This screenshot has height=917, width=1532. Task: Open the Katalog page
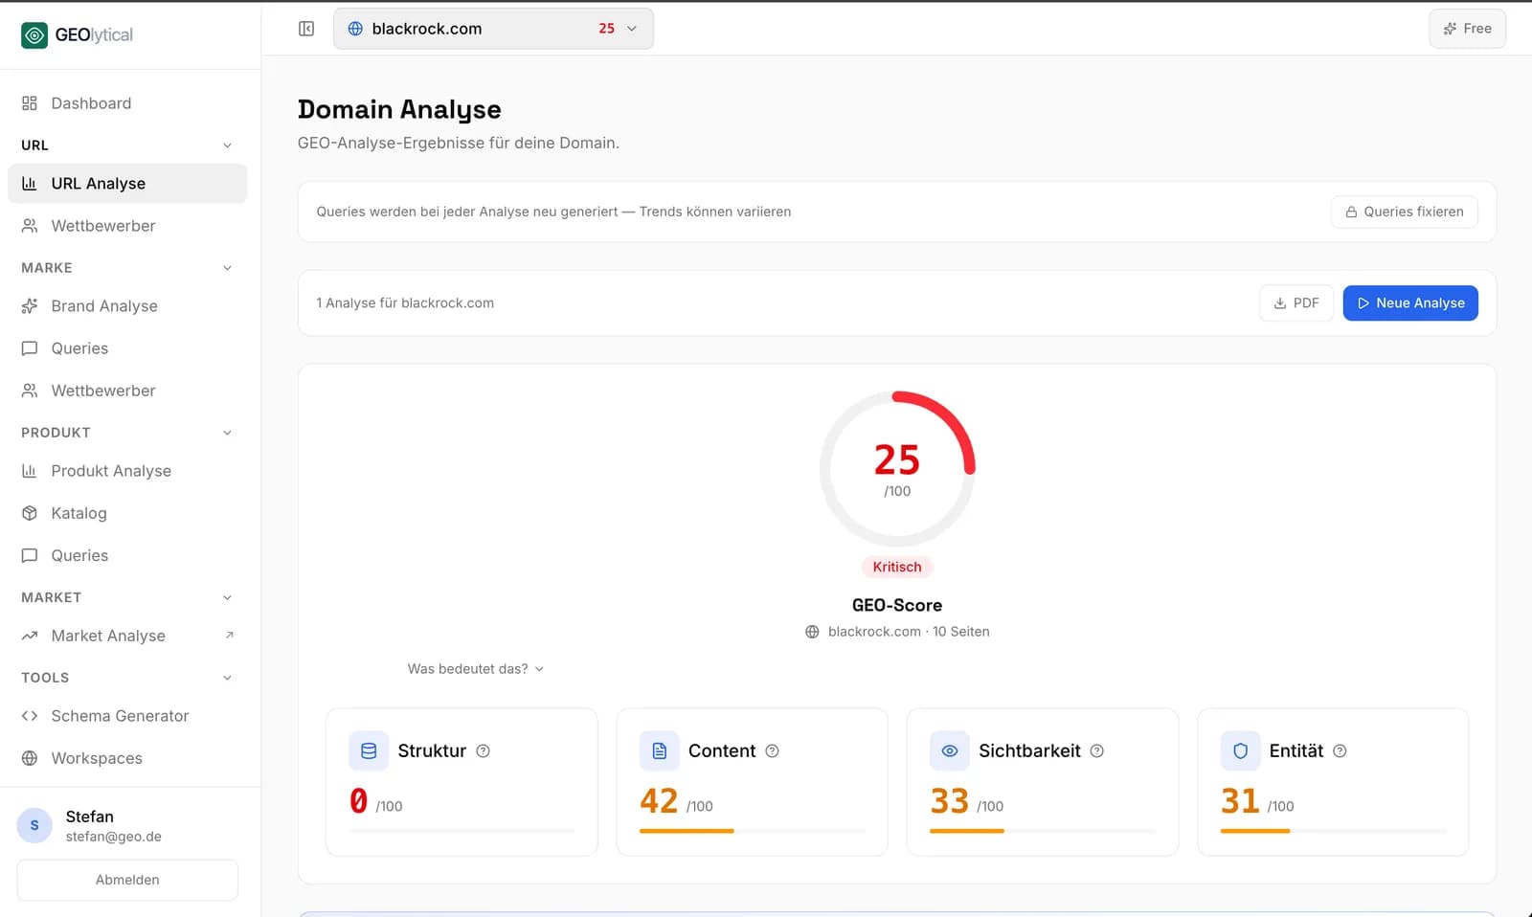[x=127, y=513]
